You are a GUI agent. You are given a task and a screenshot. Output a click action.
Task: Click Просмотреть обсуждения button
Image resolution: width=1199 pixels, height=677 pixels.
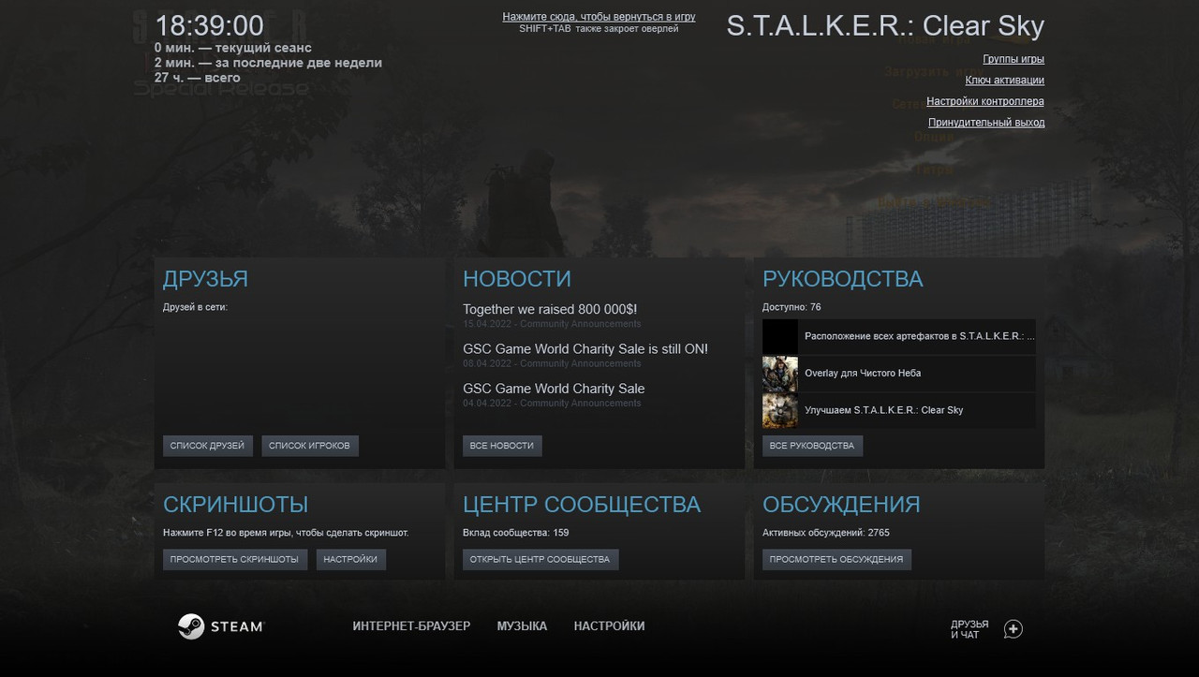(836, 559)
